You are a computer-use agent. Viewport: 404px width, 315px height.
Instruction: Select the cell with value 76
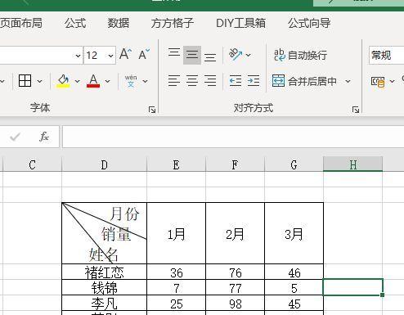235,272
